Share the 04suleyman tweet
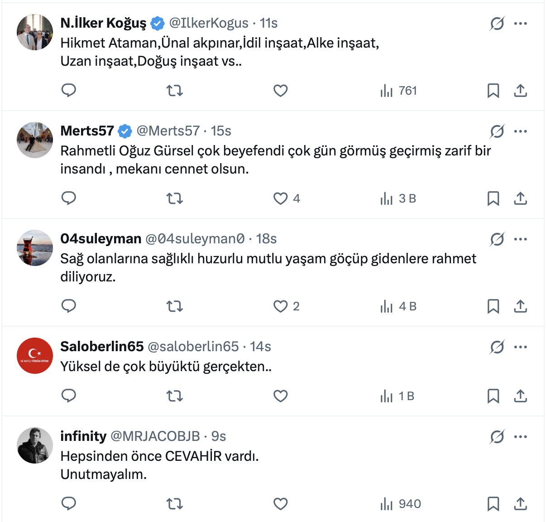This screenshot has height=522, width=546. tap(521, 306)
